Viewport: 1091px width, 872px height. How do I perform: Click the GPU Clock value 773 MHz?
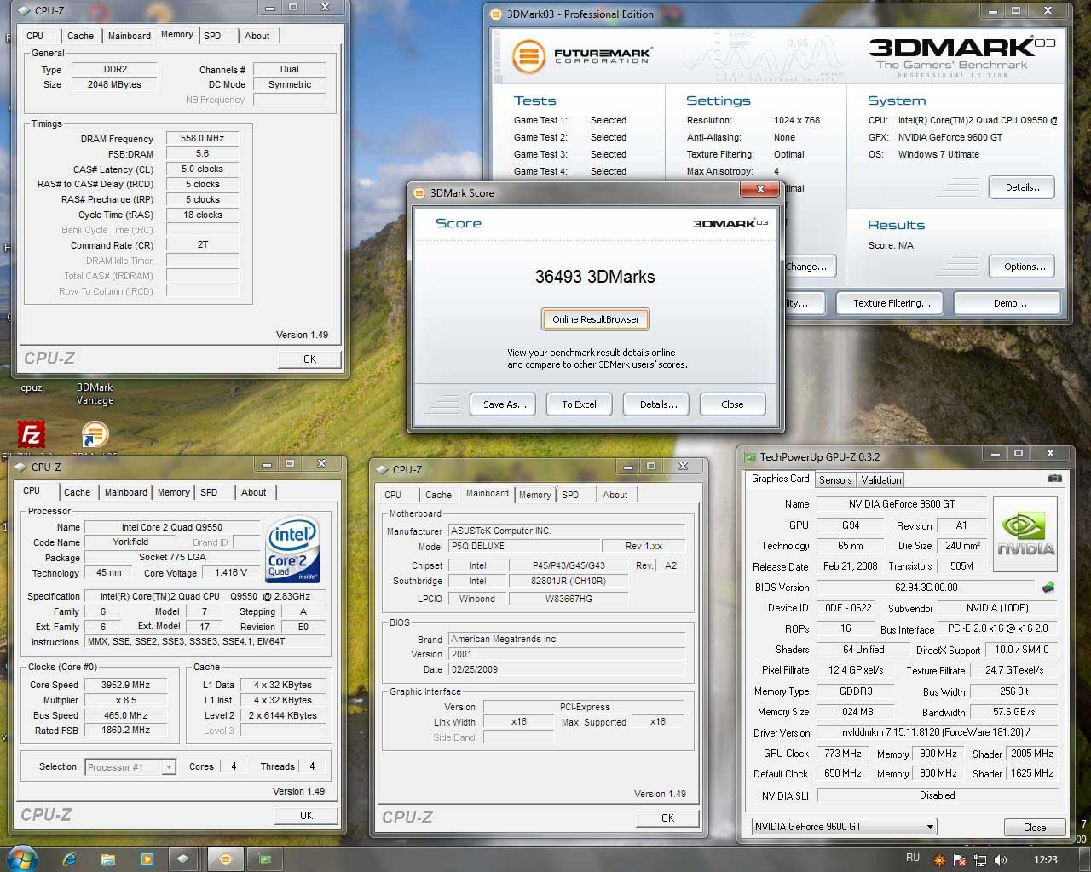(x=843, y=754)
